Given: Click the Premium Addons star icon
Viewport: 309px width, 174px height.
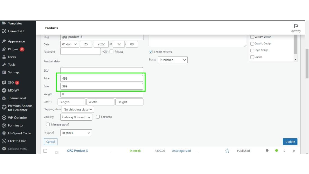Looking at the screenshot, I should tap(4, 107).
